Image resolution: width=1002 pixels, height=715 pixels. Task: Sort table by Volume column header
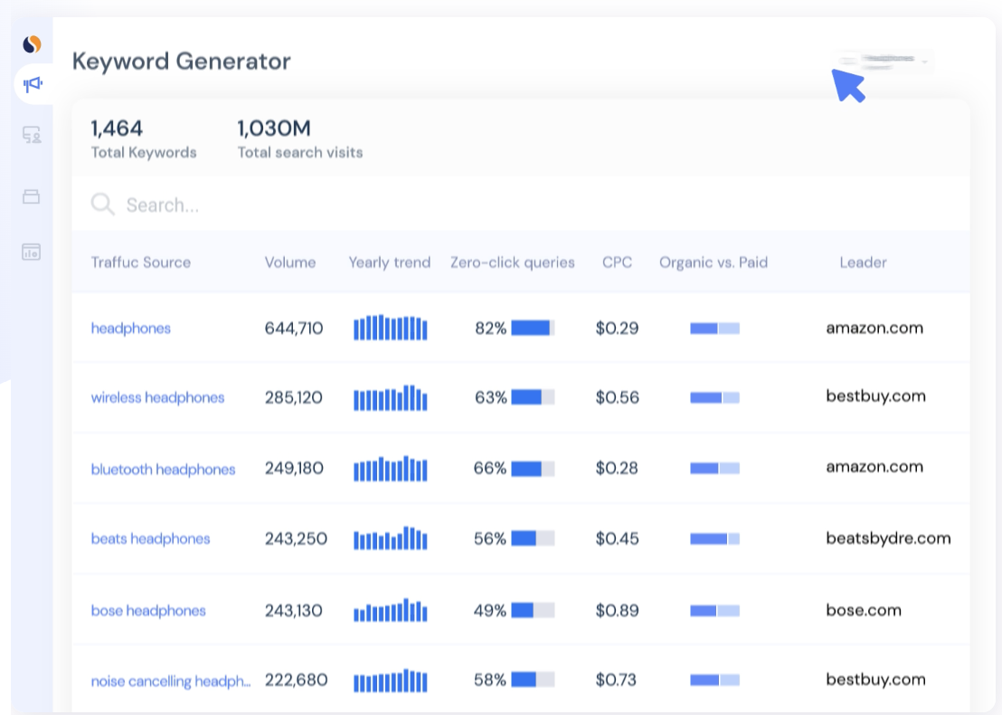tap(290, 262)
